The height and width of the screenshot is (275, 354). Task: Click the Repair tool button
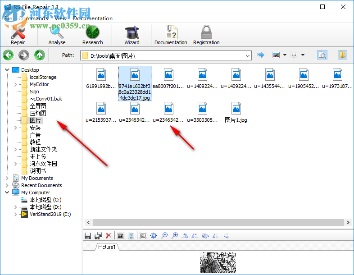pyautogui.click(x=18, y=35)
